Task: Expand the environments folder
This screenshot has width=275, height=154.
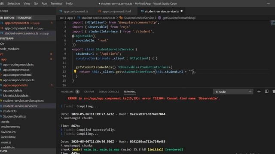Action: click(x=10, y=127)
